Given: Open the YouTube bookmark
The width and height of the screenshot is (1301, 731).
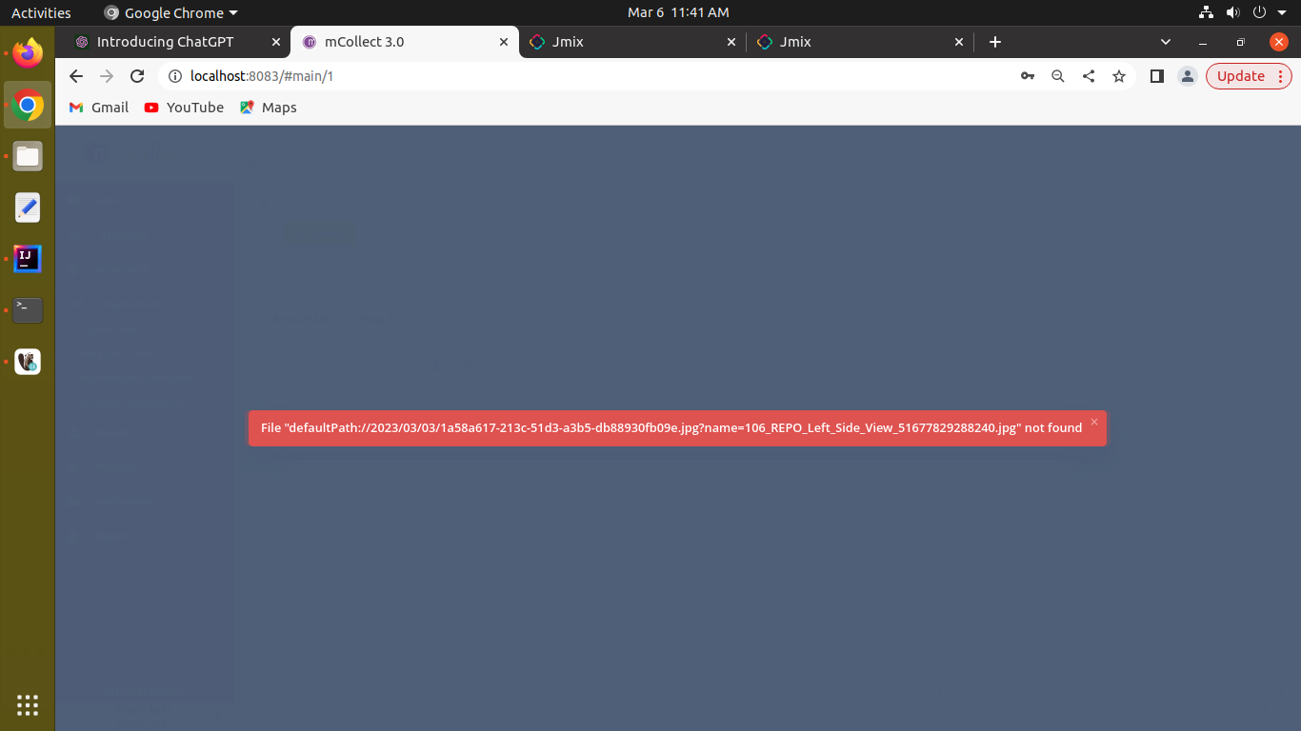Looking at the screenshot, I should coord(184,108).
